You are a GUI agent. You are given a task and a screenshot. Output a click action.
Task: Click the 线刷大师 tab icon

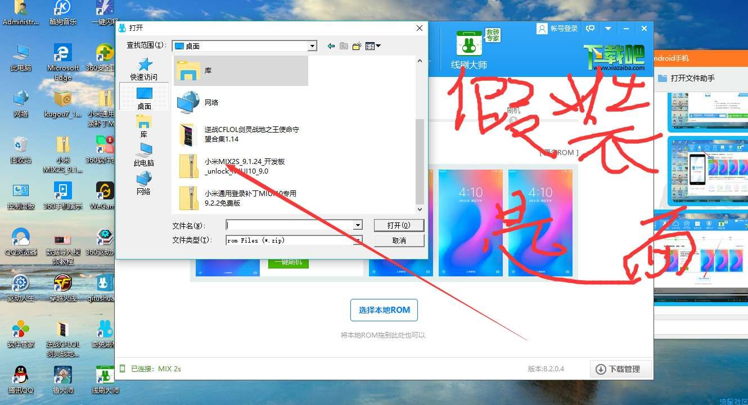coord(469,49)
